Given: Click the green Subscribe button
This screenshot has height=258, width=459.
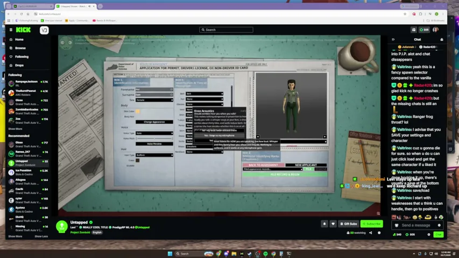Looking at the screenshot, I should 371,224.
